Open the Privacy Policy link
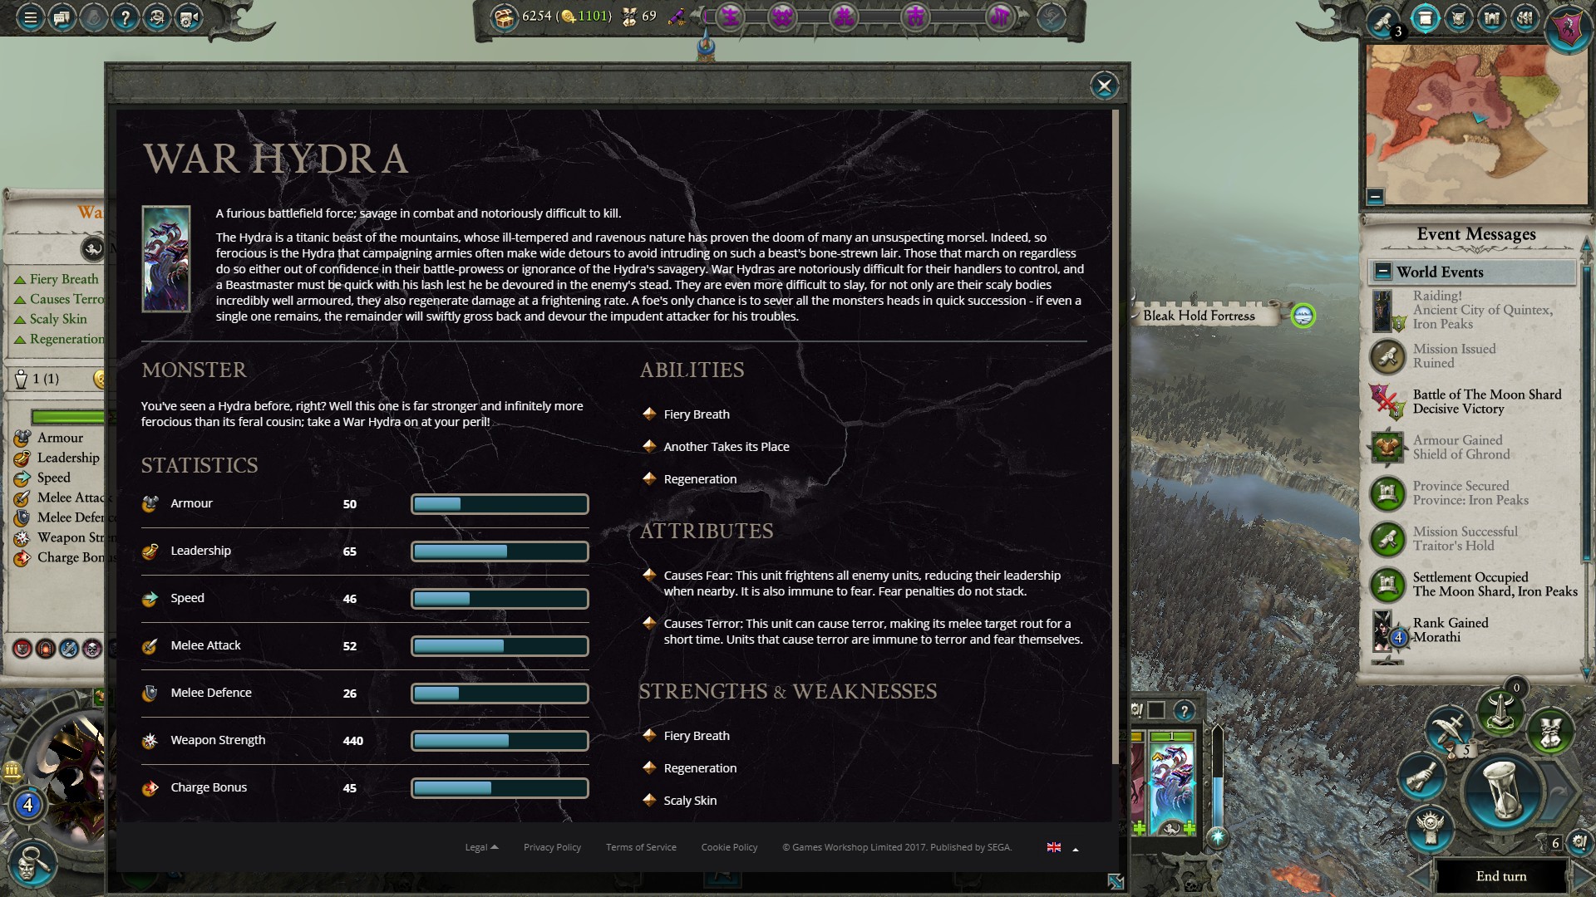Viewport: 1596px width, 897px height. pos(552,847)
